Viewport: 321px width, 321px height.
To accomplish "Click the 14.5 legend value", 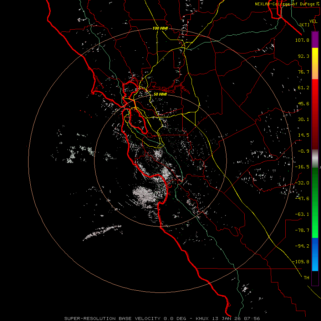I will click(x=304, y=135).
